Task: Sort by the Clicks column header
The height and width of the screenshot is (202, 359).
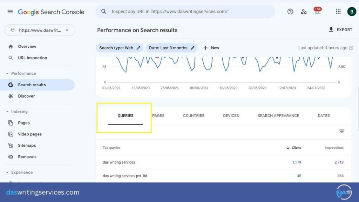Action: coord(294,148)
